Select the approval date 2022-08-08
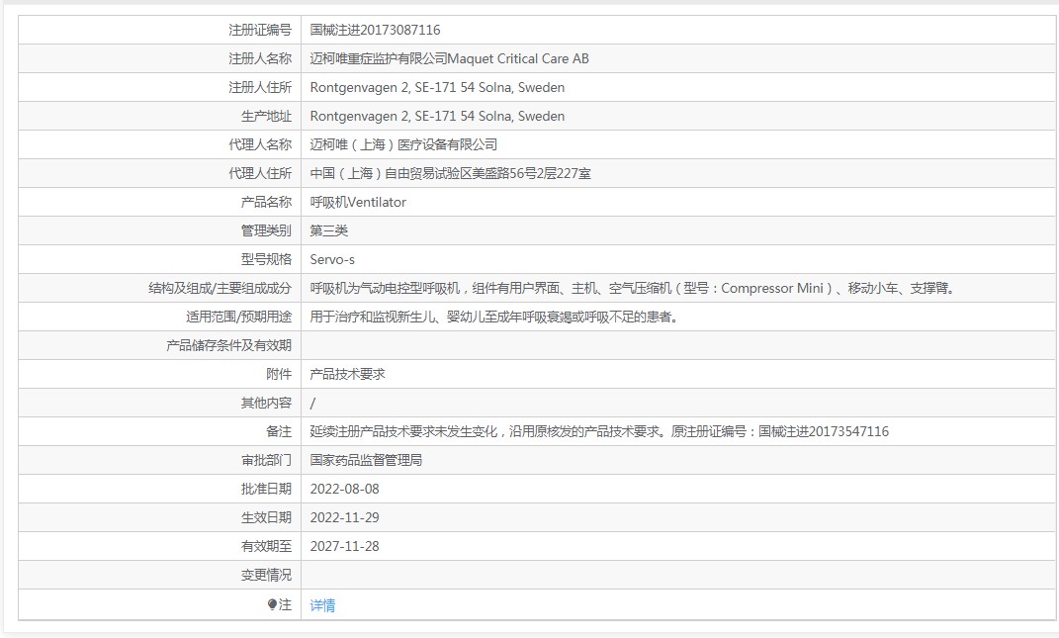 point(344,489)
